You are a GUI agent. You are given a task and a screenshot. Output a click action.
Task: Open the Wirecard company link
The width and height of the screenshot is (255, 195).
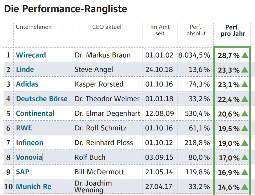point(31,55)
